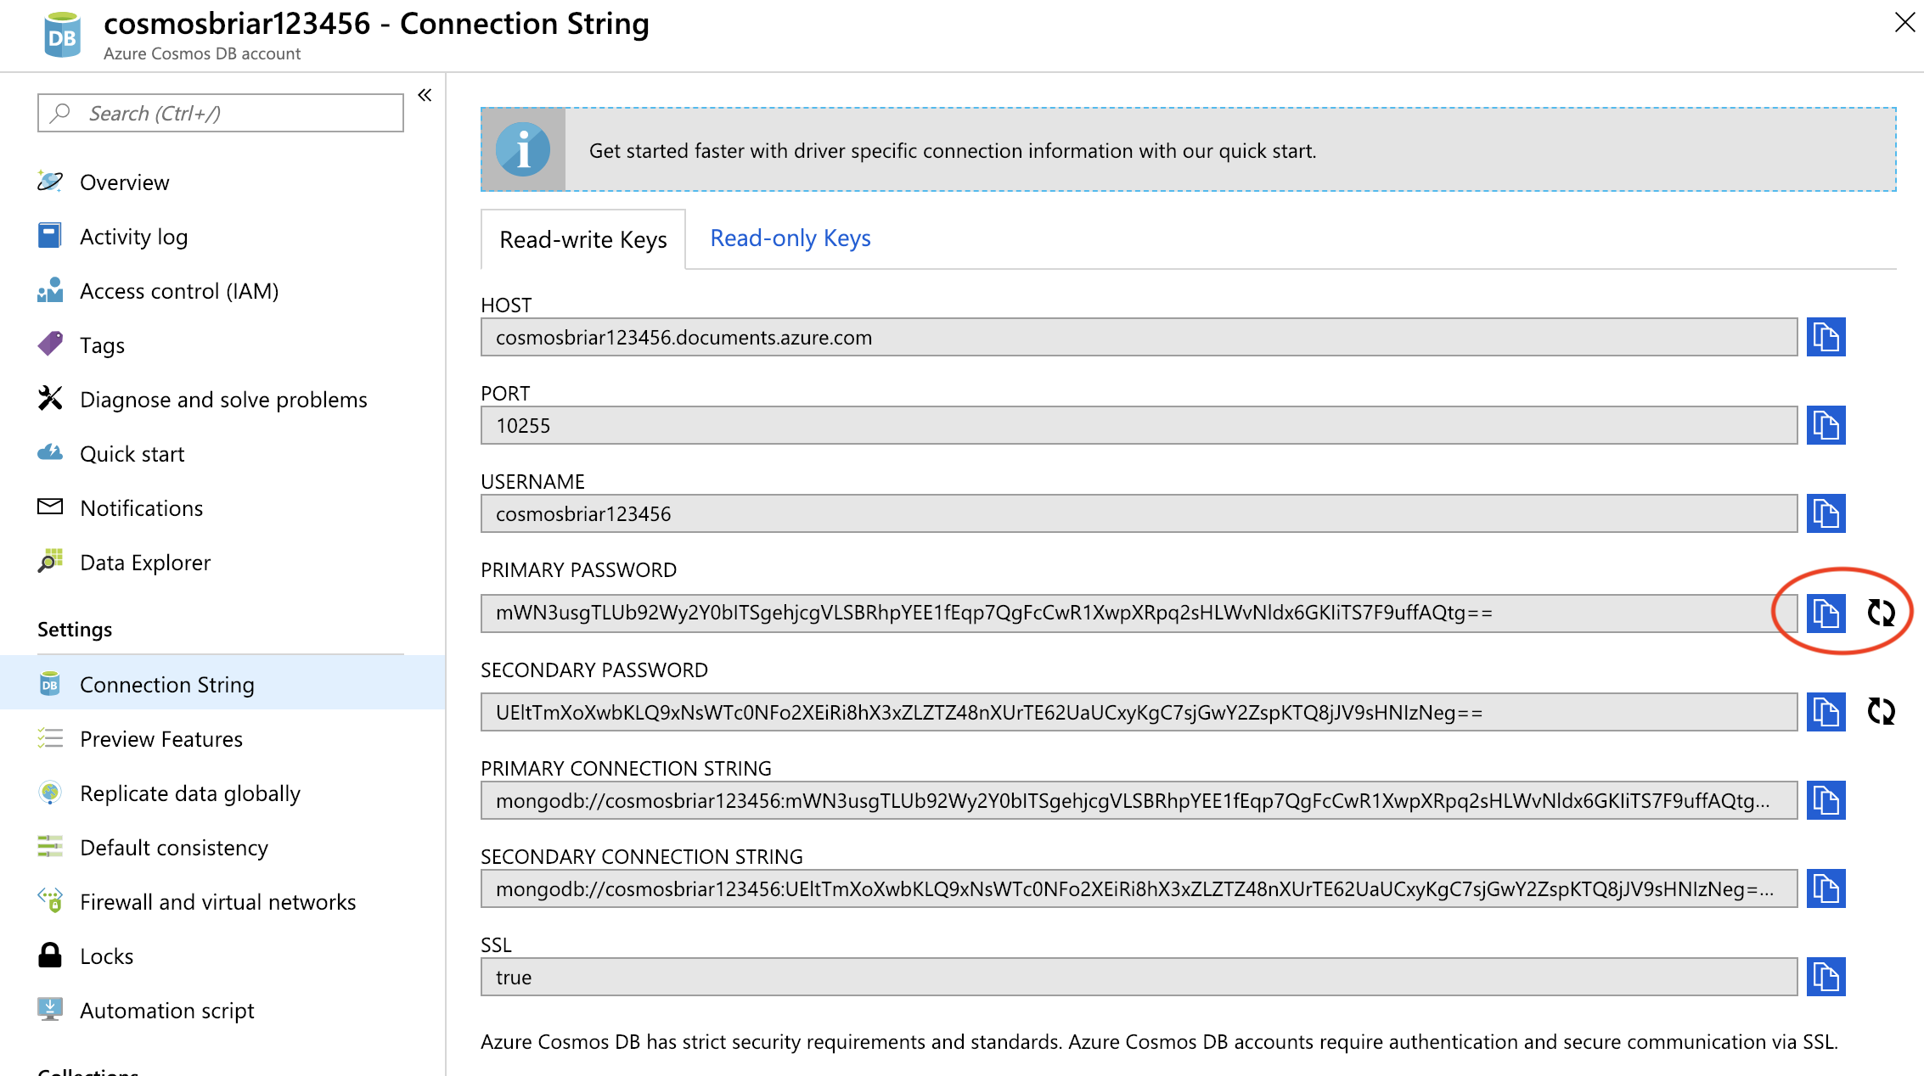The width and height of the screenshot is (1924, 1076).
Task: Click the HOST text field
Action: pos(1139,337)
